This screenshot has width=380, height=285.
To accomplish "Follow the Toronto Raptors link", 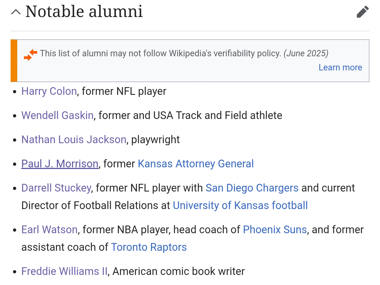I will 149,247.
